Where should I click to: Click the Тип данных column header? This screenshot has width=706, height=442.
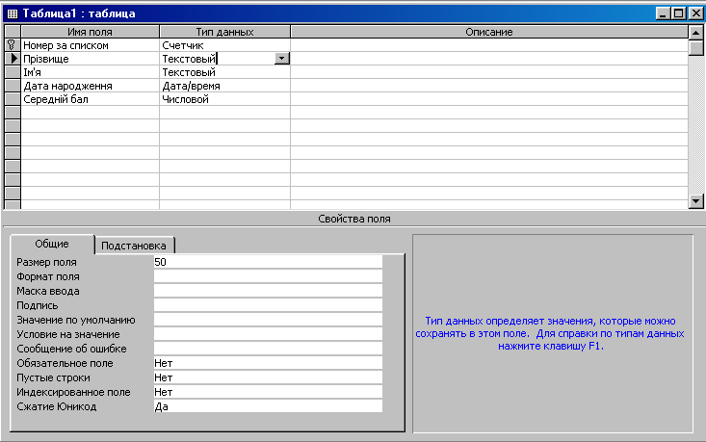[224, 32]
